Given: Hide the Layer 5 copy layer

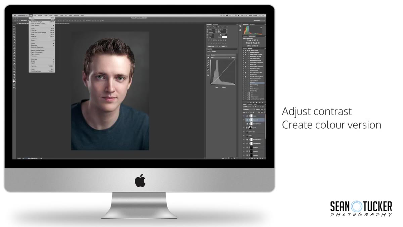Looking at the screenshot, I should [244, 132].
